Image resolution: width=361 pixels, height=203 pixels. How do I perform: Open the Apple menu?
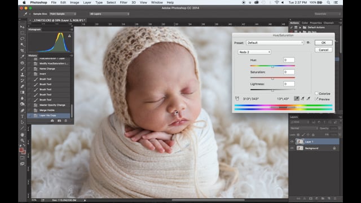click(x=24, y=2)
